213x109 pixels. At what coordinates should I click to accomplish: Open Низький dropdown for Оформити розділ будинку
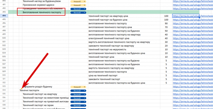[78, 87]
